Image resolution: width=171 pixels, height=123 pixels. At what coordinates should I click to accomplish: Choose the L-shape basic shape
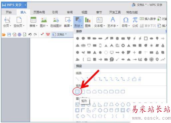point(88,110)
